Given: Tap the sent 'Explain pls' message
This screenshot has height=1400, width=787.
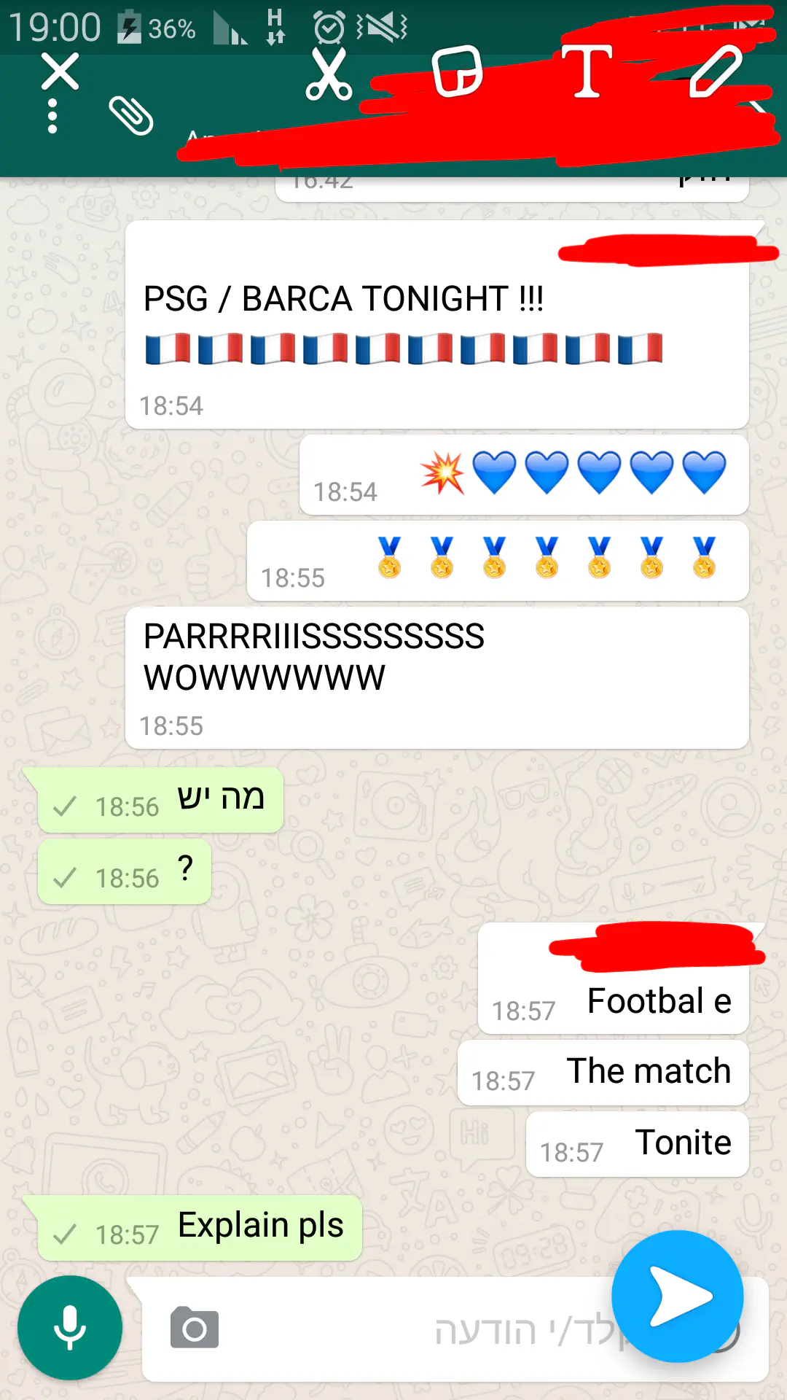Looking at the screenshot, I should click(x=200, y=1228).
